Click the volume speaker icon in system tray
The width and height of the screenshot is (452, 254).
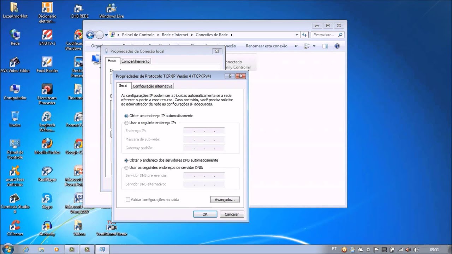(416, 249)
